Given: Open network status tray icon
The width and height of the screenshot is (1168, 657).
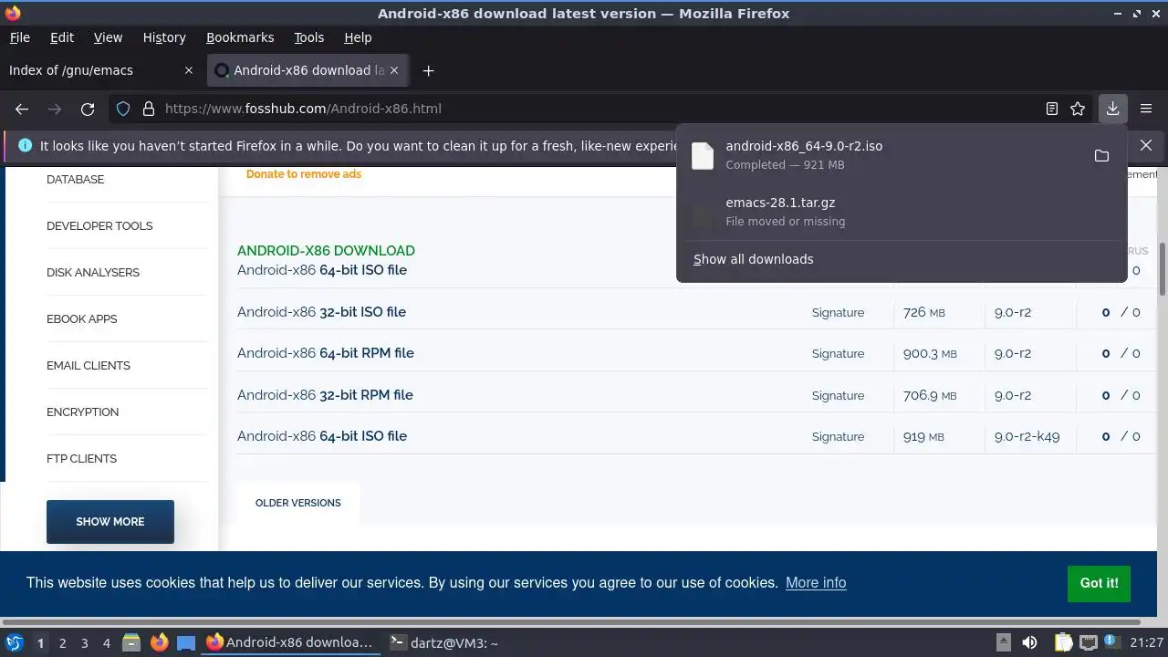Looking at the screenshot, I should click(1087, 643).
